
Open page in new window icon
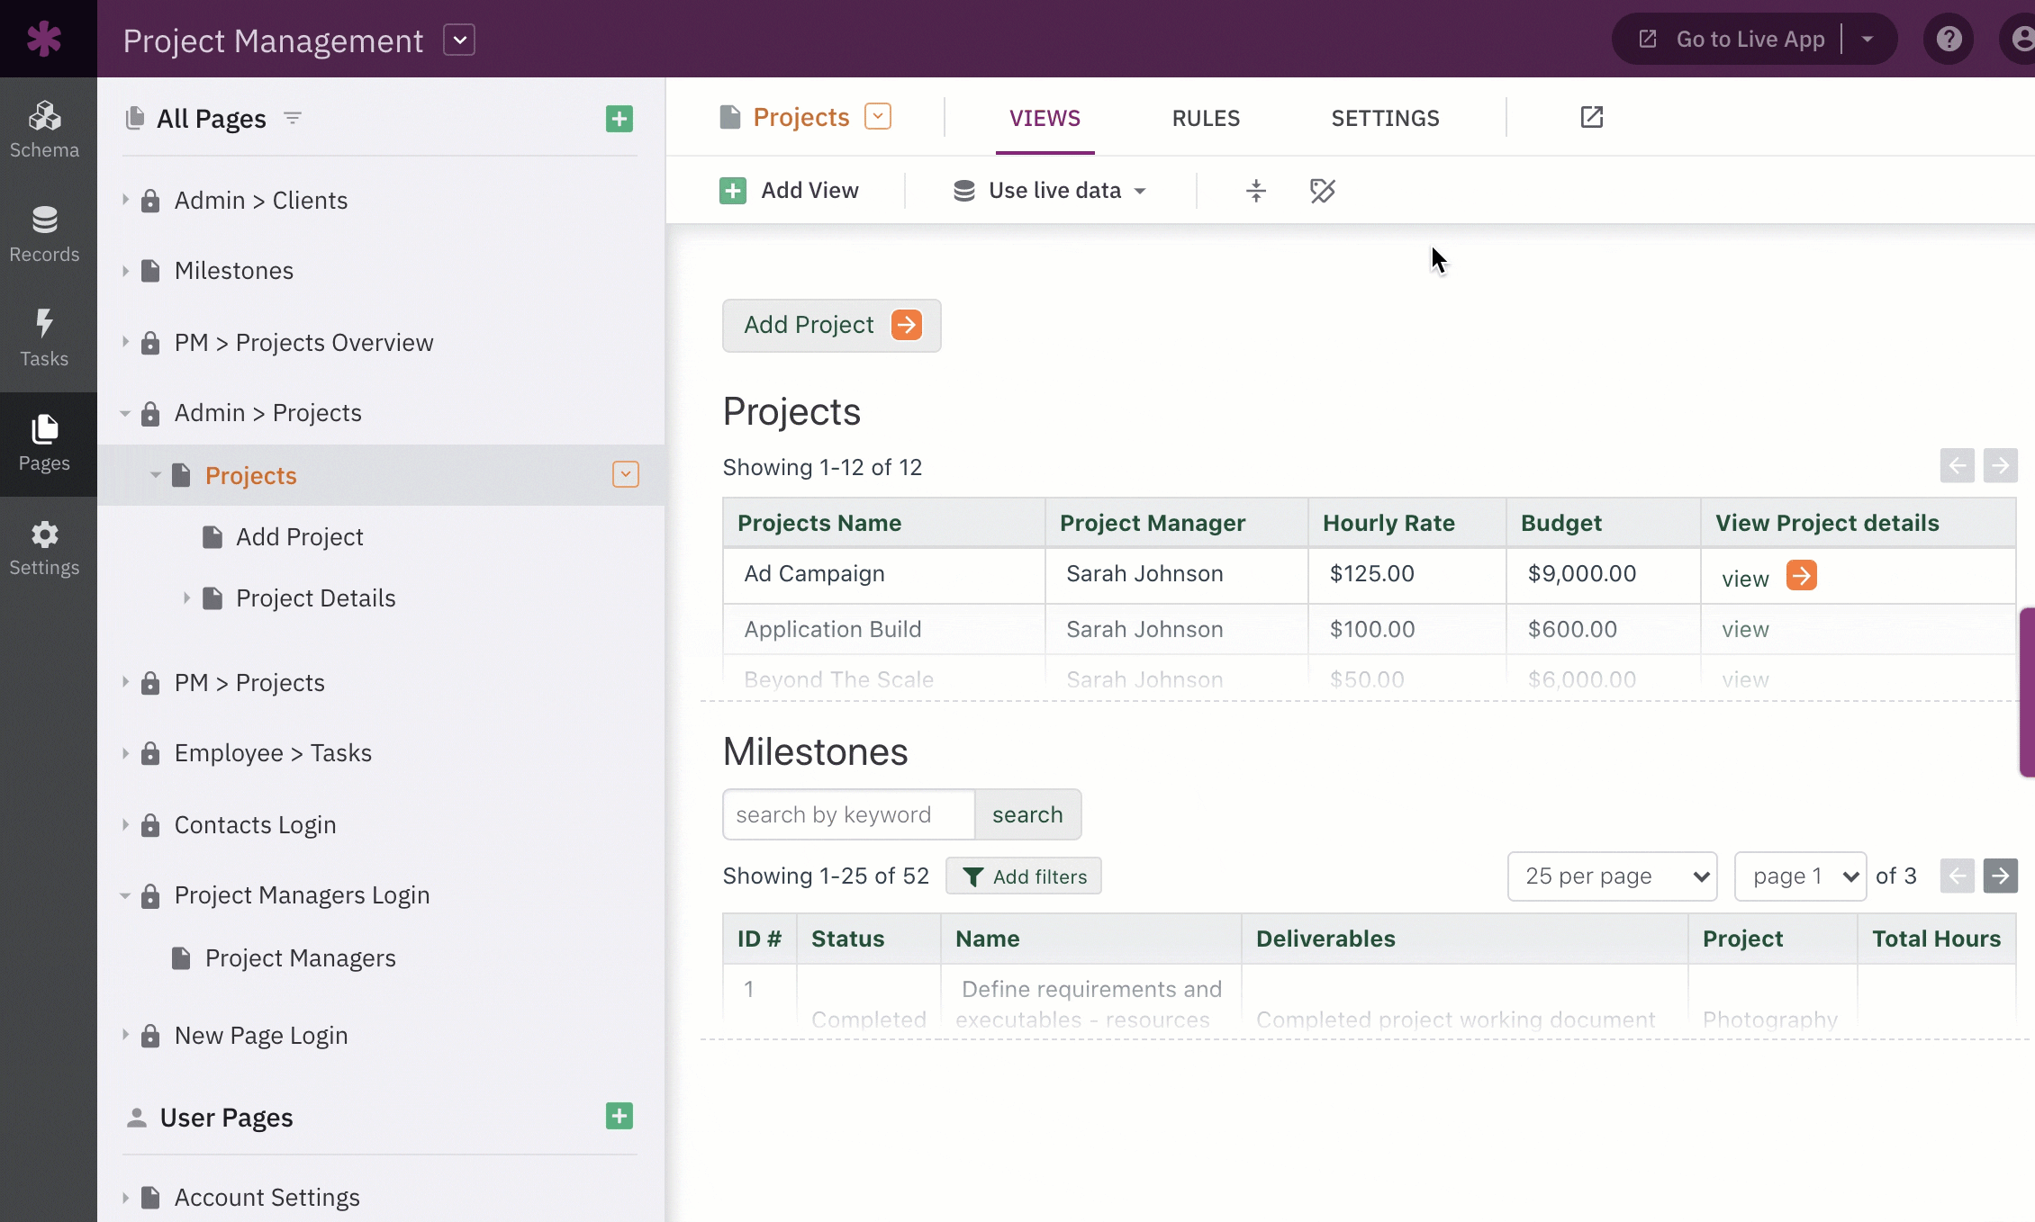(1592, 117)
